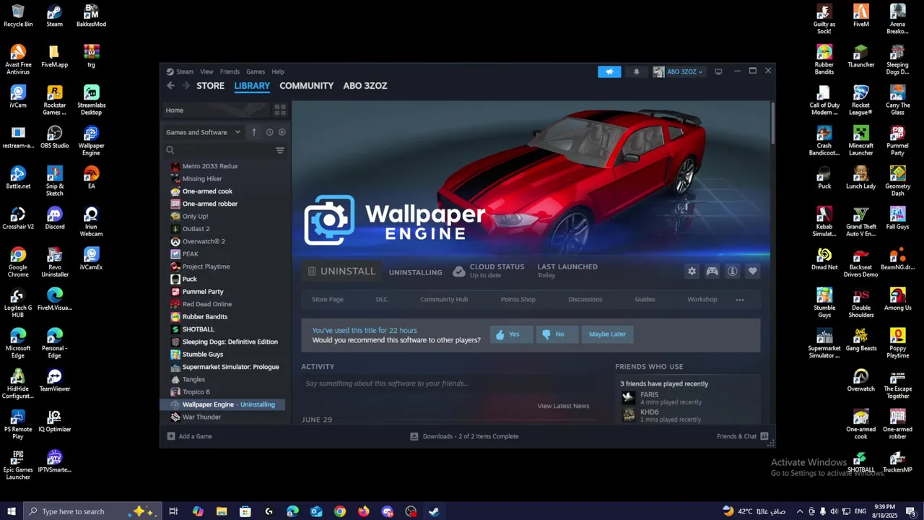The width and height of the screenshot is (924, 520).
Task: Open Task View on taskbar
Action: click(173, 511)
